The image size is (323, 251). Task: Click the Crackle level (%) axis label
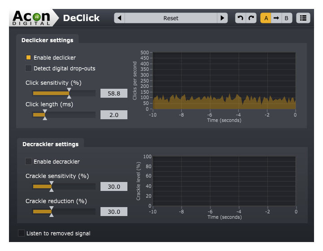tap(138, 181)
